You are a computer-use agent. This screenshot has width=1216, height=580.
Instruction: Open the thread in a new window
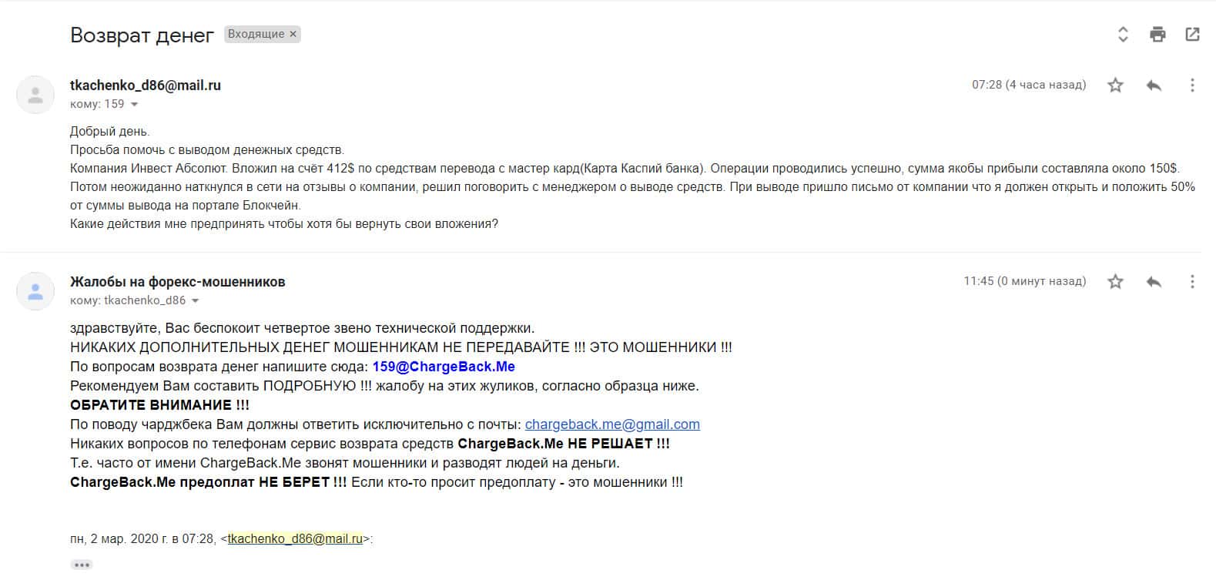point(1192,34)
